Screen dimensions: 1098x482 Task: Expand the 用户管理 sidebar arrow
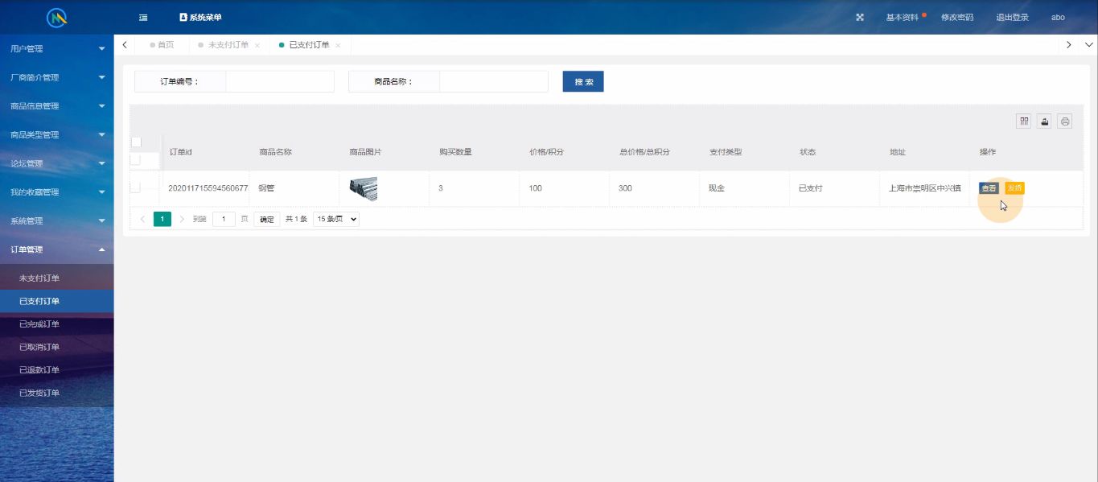(101, 49)
